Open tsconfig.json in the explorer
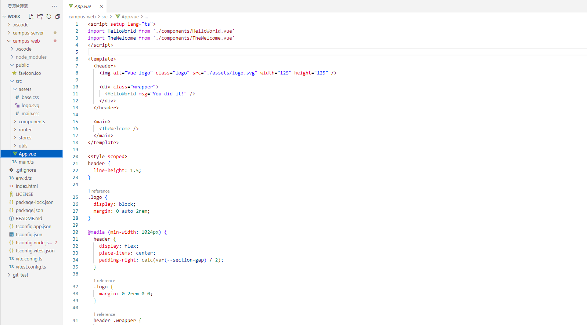587x325 pixels. tap(29, 235)
